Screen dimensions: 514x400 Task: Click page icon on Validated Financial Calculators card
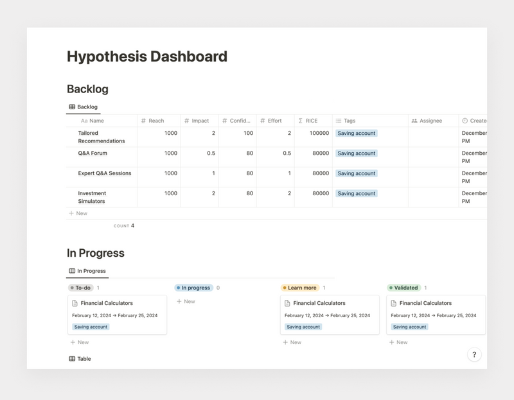pos(393,303)
